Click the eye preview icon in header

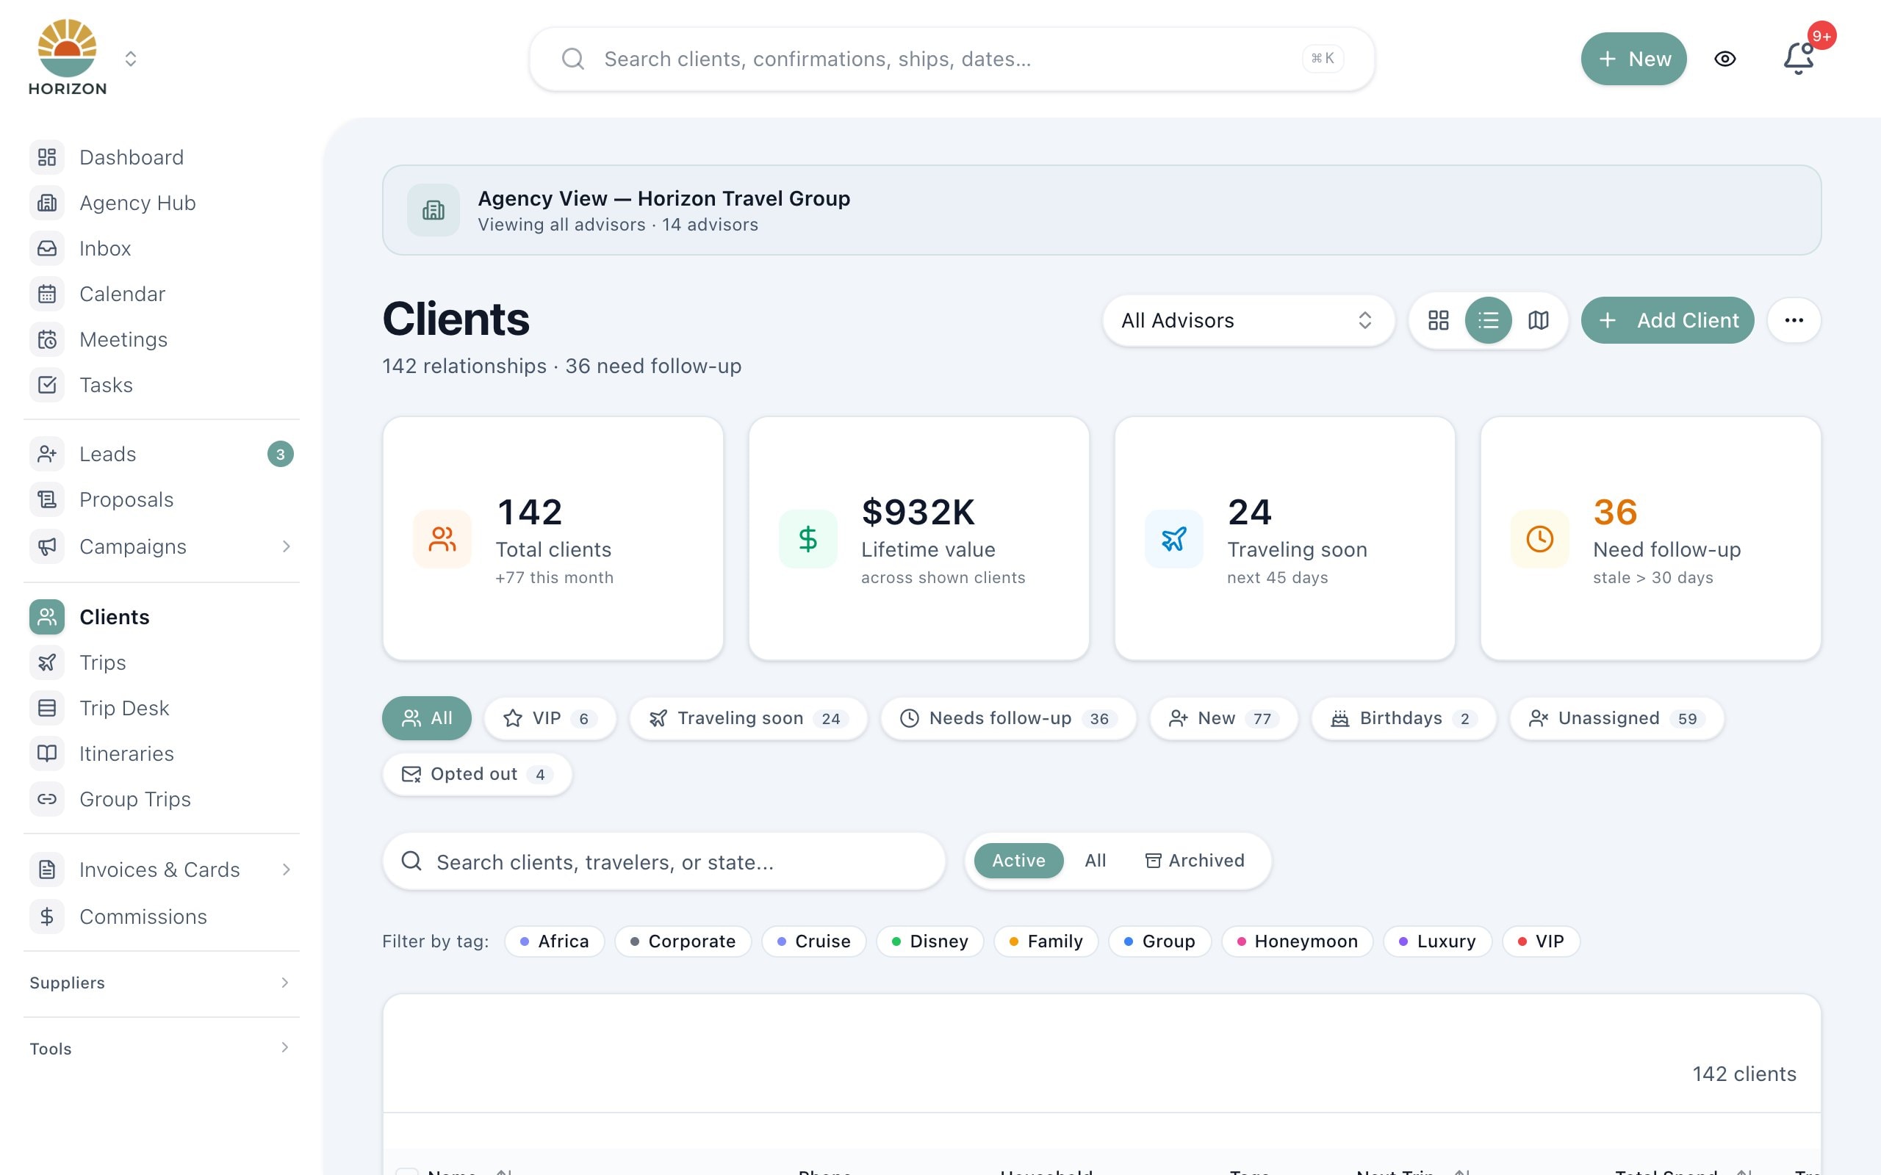tap(1724, 59)
